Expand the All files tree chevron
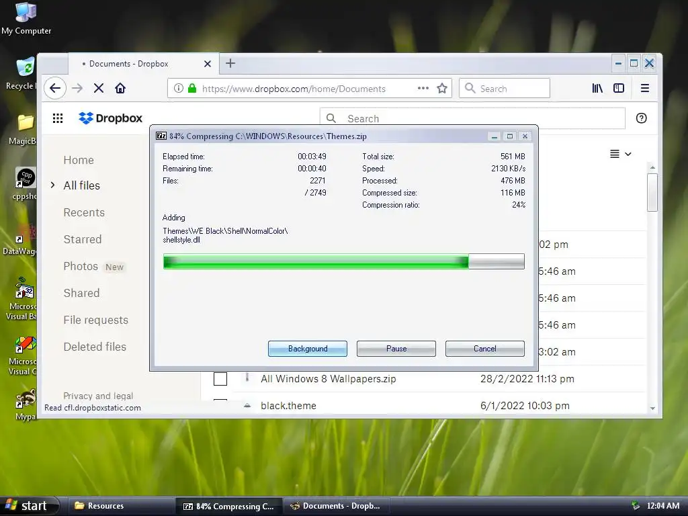The width and height of the screenshot is (688, 516). 52,185
